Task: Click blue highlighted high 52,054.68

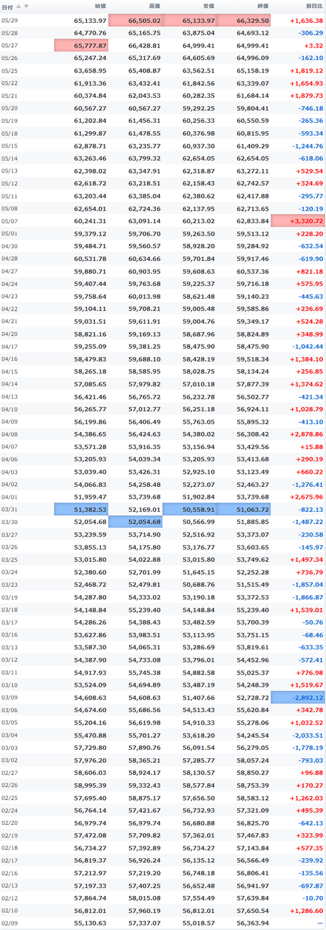Action: 135,521
